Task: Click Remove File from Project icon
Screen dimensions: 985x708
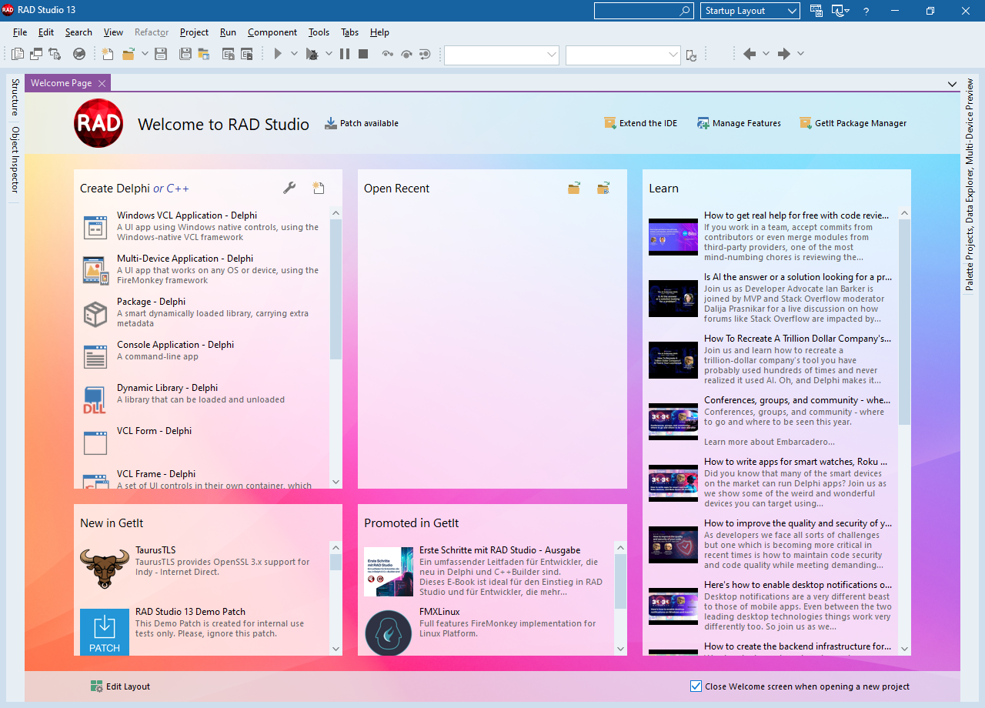Action: (247, 54)
